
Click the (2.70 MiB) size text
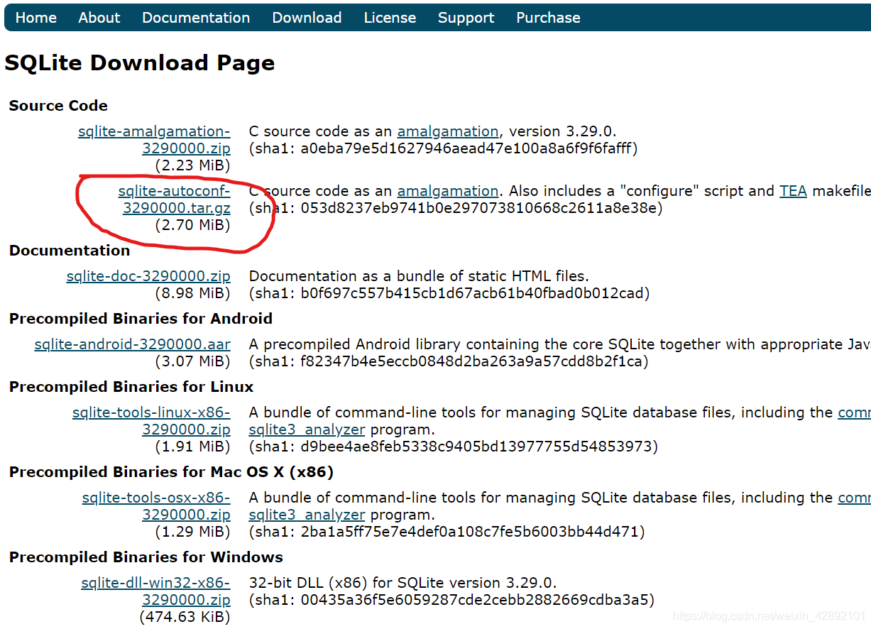(x=193, y=225)
